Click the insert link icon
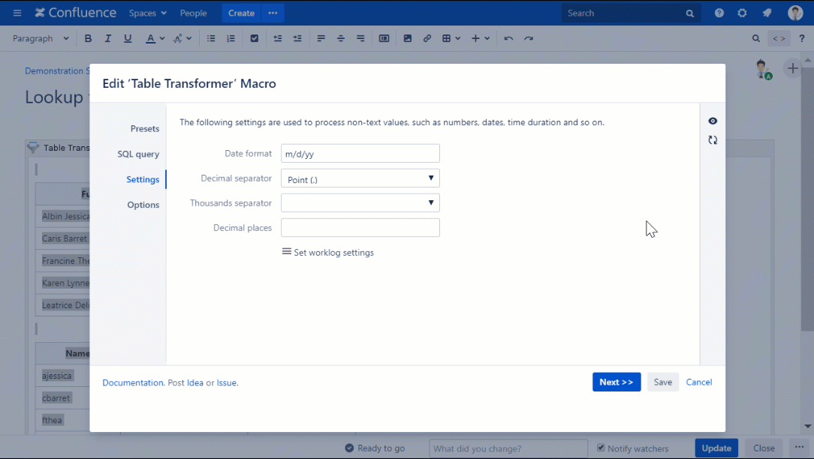 [x=427, y=38]
